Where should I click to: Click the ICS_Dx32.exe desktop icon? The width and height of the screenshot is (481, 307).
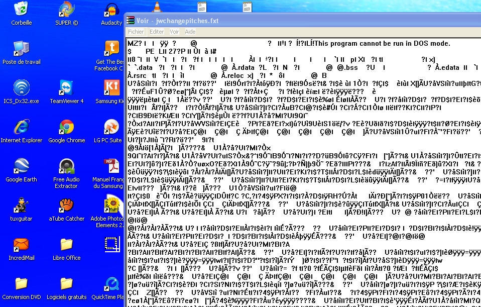21,88
